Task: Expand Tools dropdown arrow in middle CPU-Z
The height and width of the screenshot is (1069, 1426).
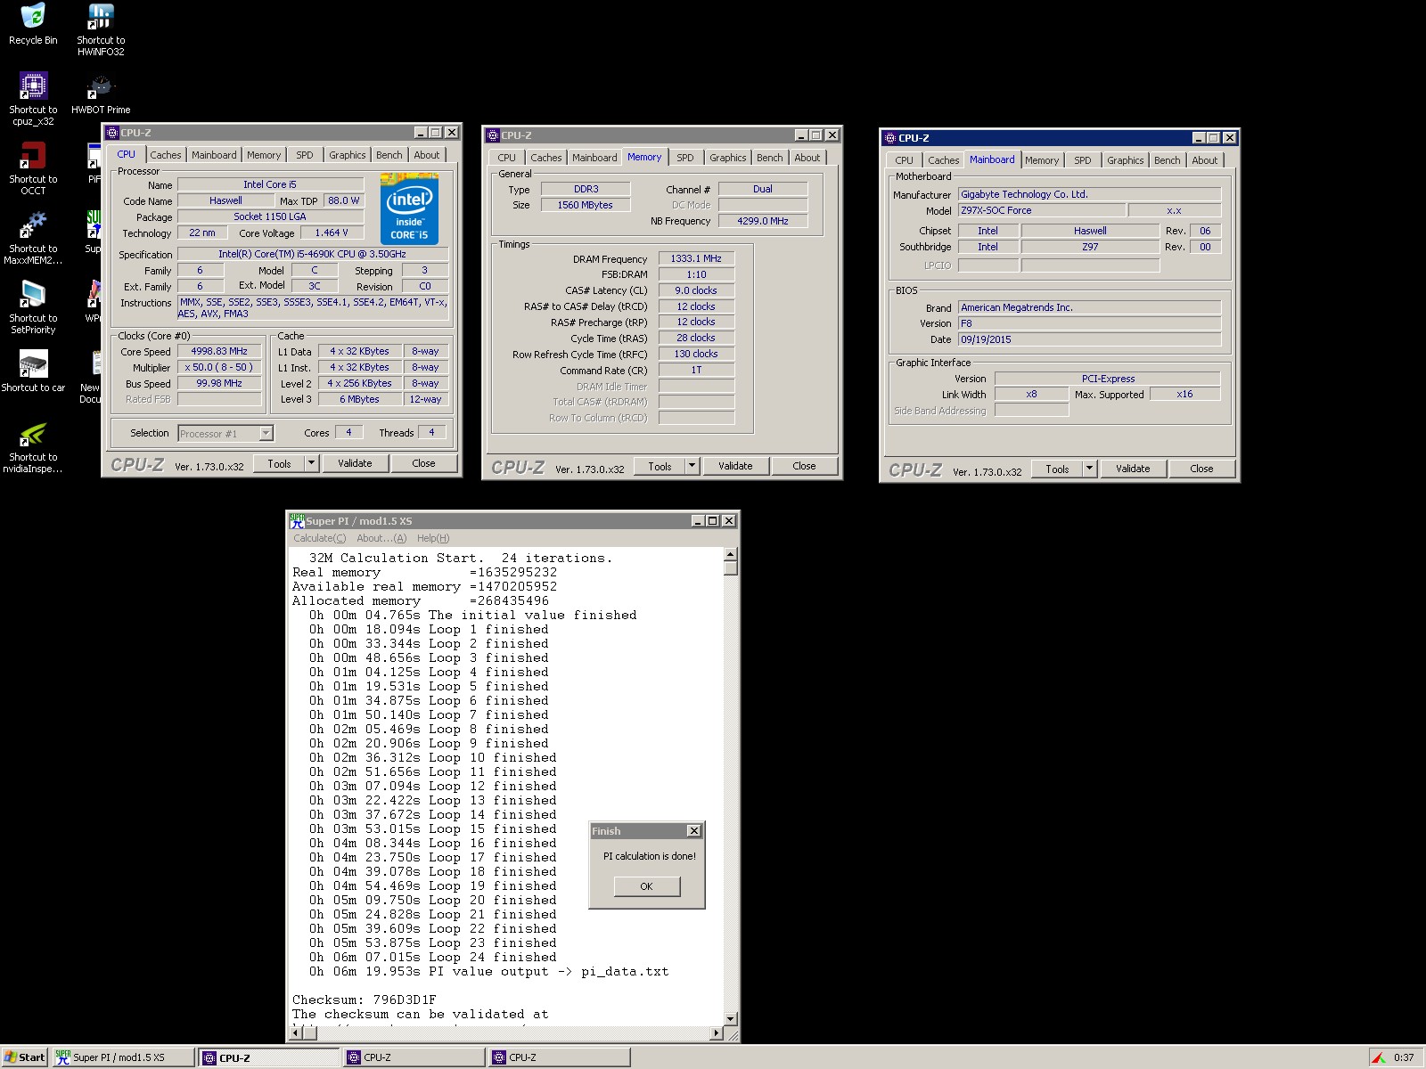Action: tap(692, 466)
